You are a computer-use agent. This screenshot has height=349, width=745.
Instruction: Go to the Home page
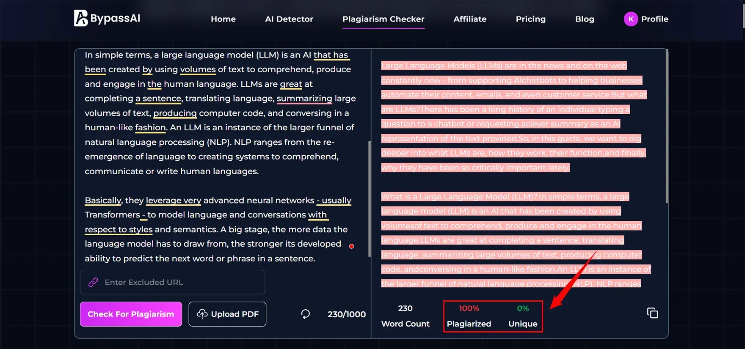coord(223,19)
